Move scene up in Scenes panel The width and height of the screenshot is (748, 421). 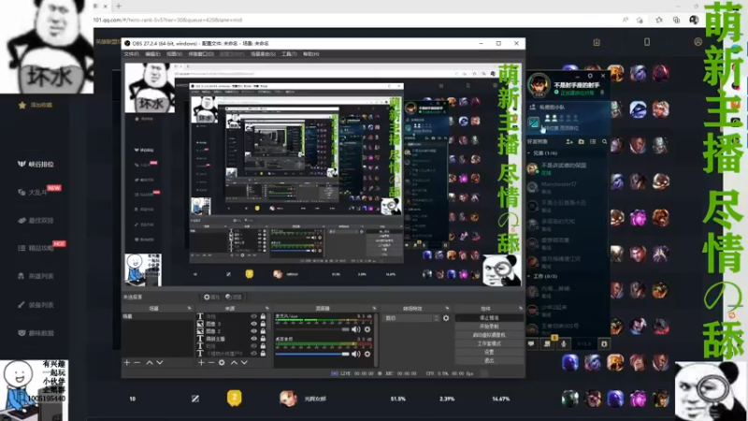pyautogui.click(x=150, y=363)
